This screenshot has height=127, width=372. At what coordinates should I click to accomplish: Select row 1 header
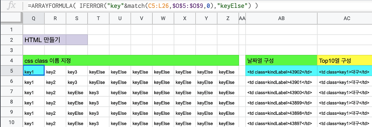pos(11,29)
